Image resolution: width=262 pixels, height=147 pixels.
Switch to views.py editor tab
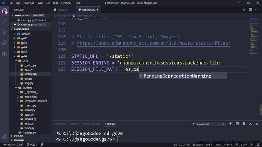click(x=63, y=10)
